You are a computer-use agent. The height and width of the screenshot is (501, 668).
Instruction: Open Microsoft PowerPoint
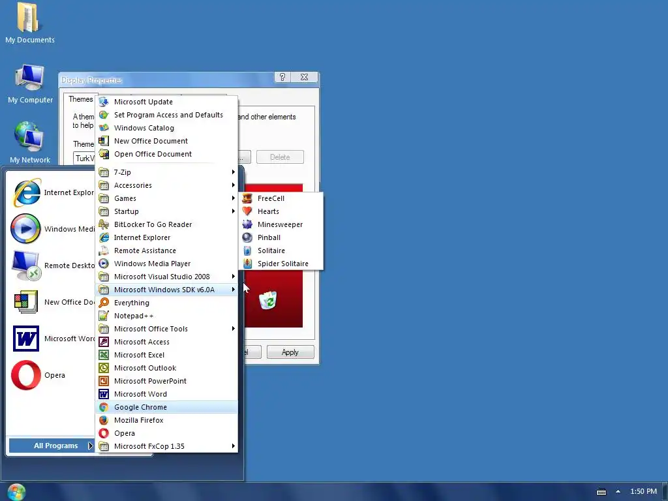pyautogui.click(x=166, y=381)
